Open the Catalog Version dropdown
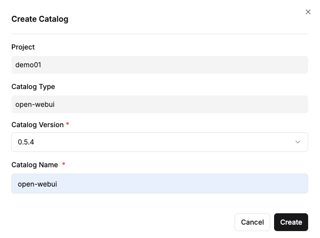Image resolution: width=320 pixels, height=238 pixels. 160,142
